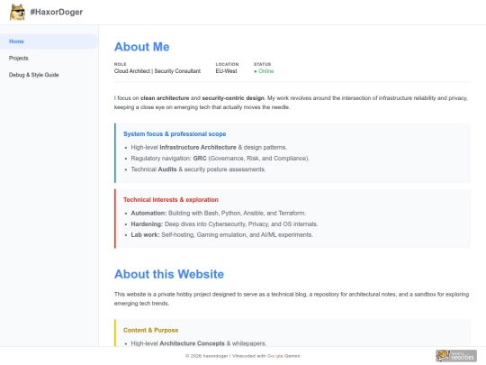Screen dimensions: 486x365
Task: Click 'Technical interests & exploration' heading
Action: [x=171, y=200]
